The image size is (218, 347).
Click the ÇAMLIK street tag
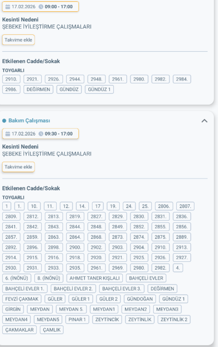click(x=51, y=330)
